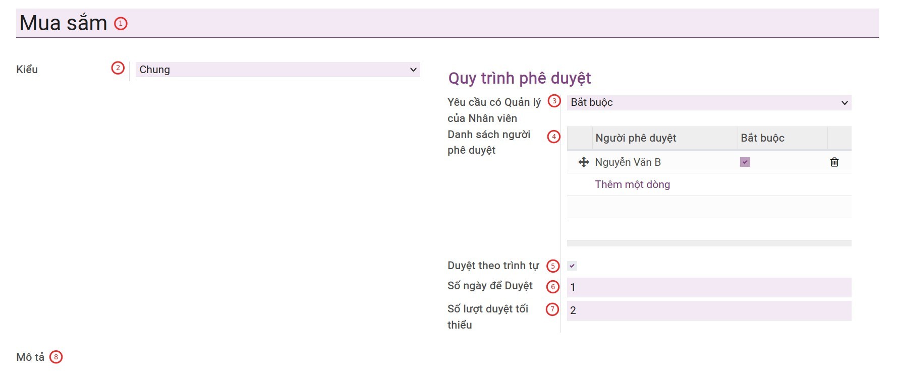Click the Thêm một dòng link
The width and height of the screenshot is (897, 382).
click(x=632, y=184)
